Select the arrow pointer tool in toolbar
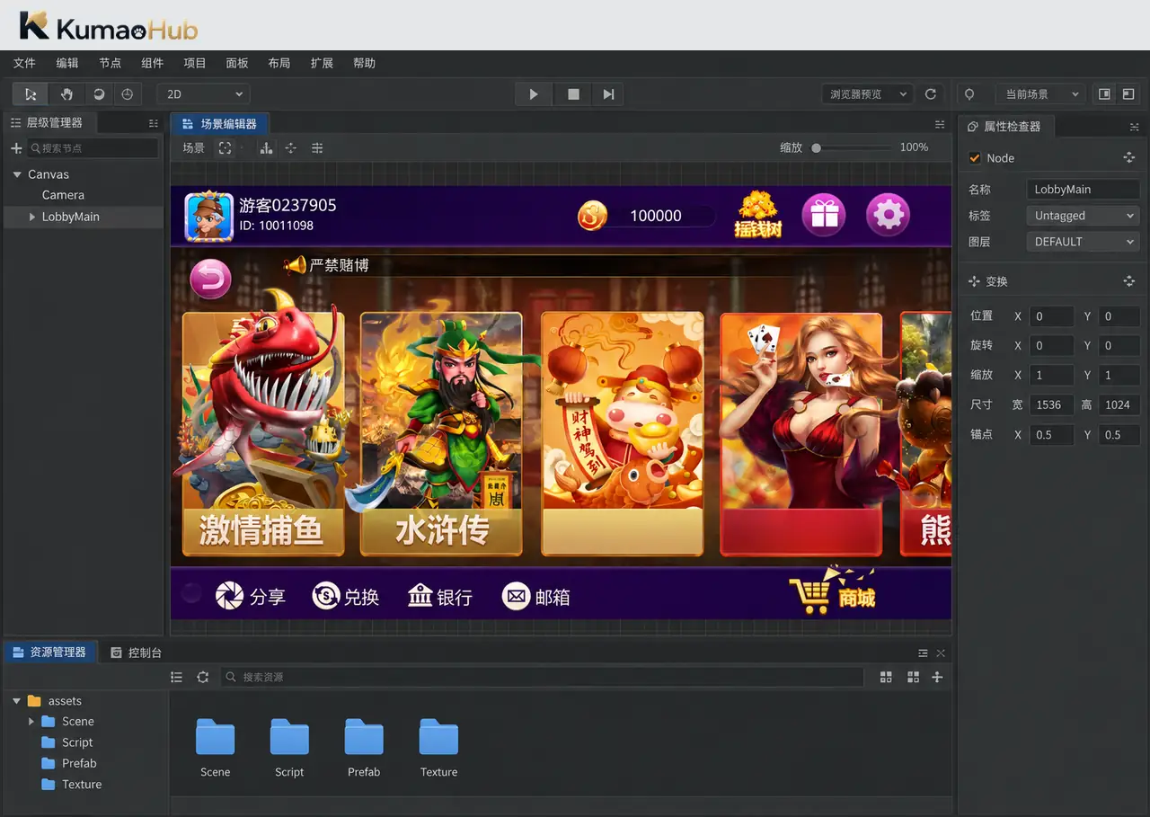The width and height of the screenshot is (1150, 817). click(31, 94)
